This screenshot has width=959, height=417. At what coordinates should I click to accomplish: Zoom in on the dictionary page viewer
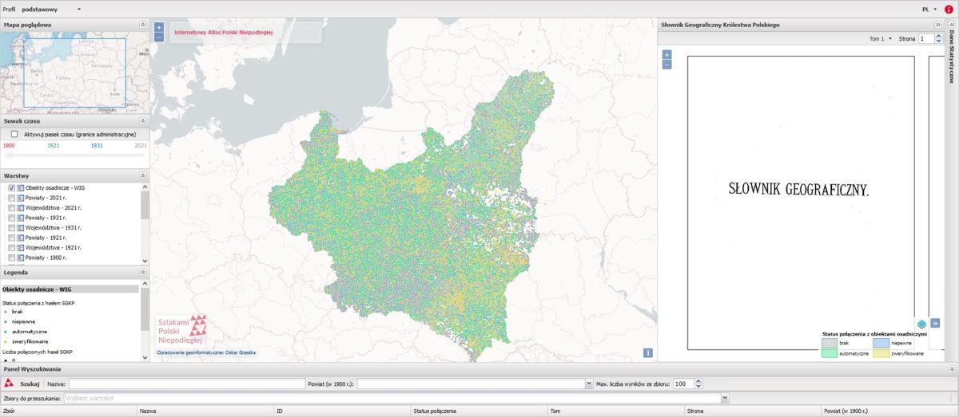(x=667, y=55)
